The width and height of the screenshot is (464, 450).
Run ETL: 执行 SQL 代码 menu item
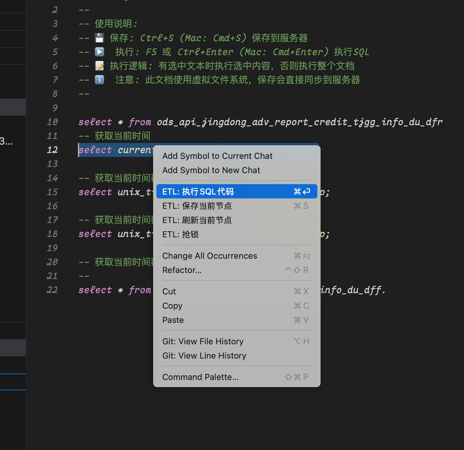(x=237, y=192)
